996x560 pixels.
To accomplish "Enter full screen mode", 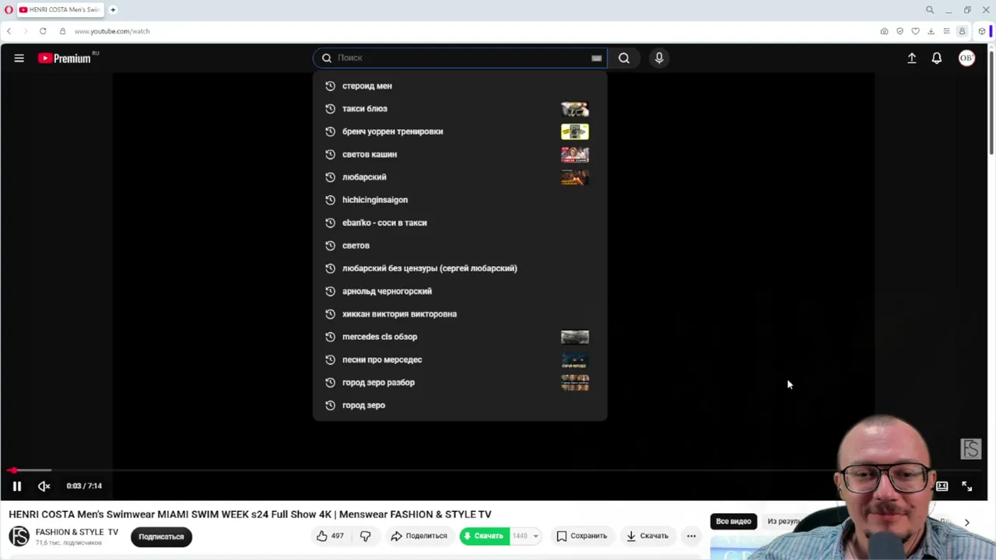I will click(966, 486).
